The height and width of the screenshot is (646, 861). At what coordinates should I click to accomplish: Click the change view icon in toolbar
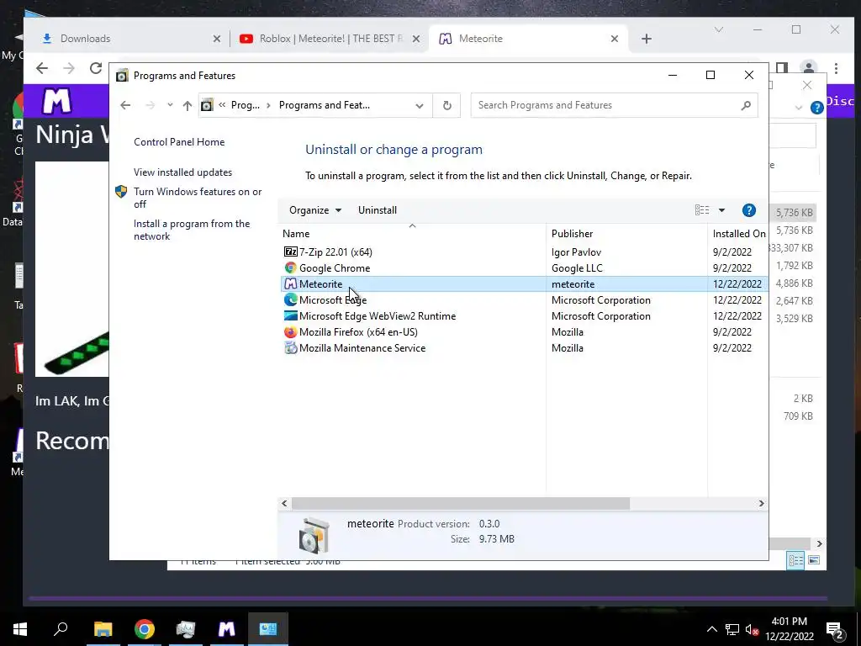click(702, 209)
